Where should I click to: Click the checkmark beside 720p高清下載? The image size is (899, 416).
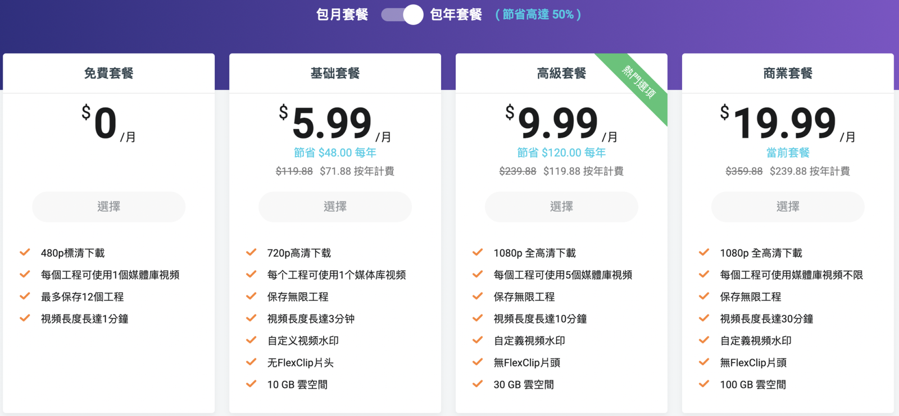251,252
